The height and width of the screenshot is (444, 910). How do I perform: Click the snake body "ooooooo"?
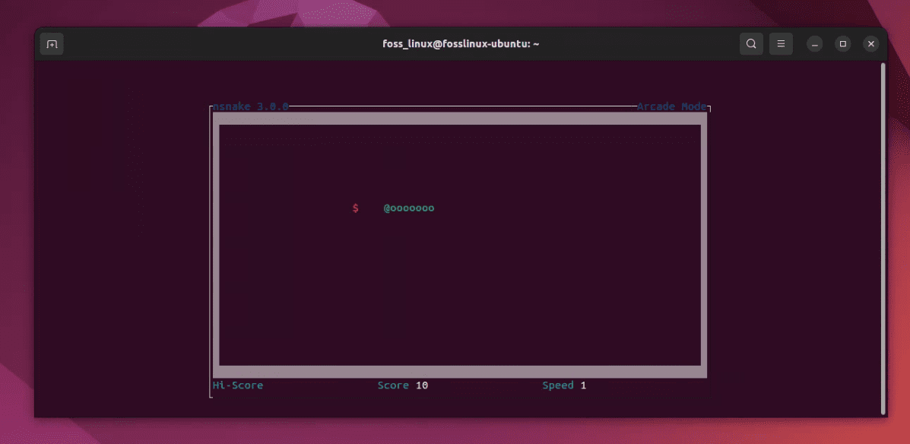point(412,208)
